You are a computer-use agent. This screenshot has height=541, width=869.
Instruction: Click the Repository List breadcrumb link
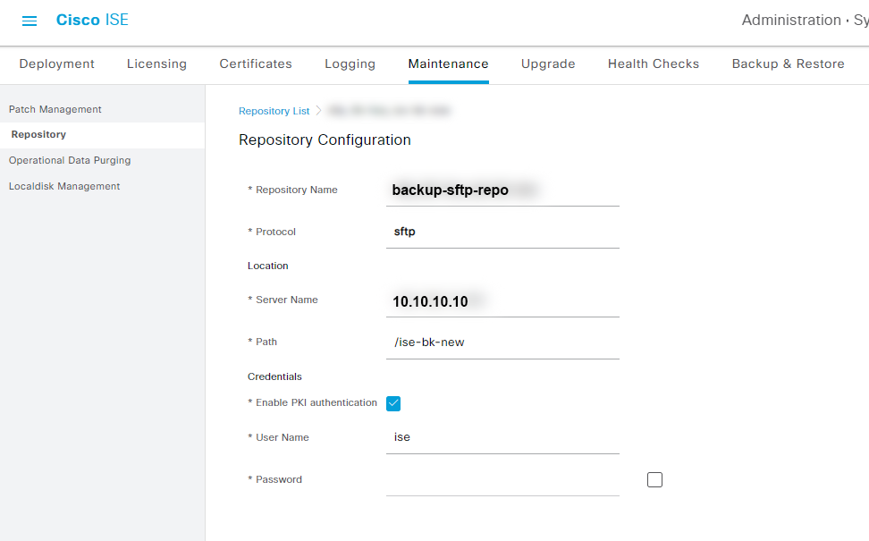click(x=274, y=111)
